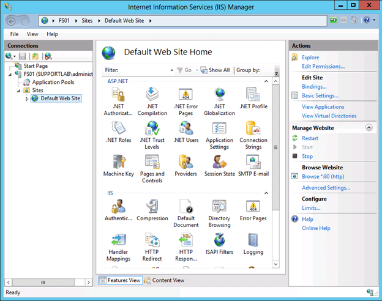Open the Default Document feature
The height and width of the screenshot is (301, 382).
[x=186, y=214]
